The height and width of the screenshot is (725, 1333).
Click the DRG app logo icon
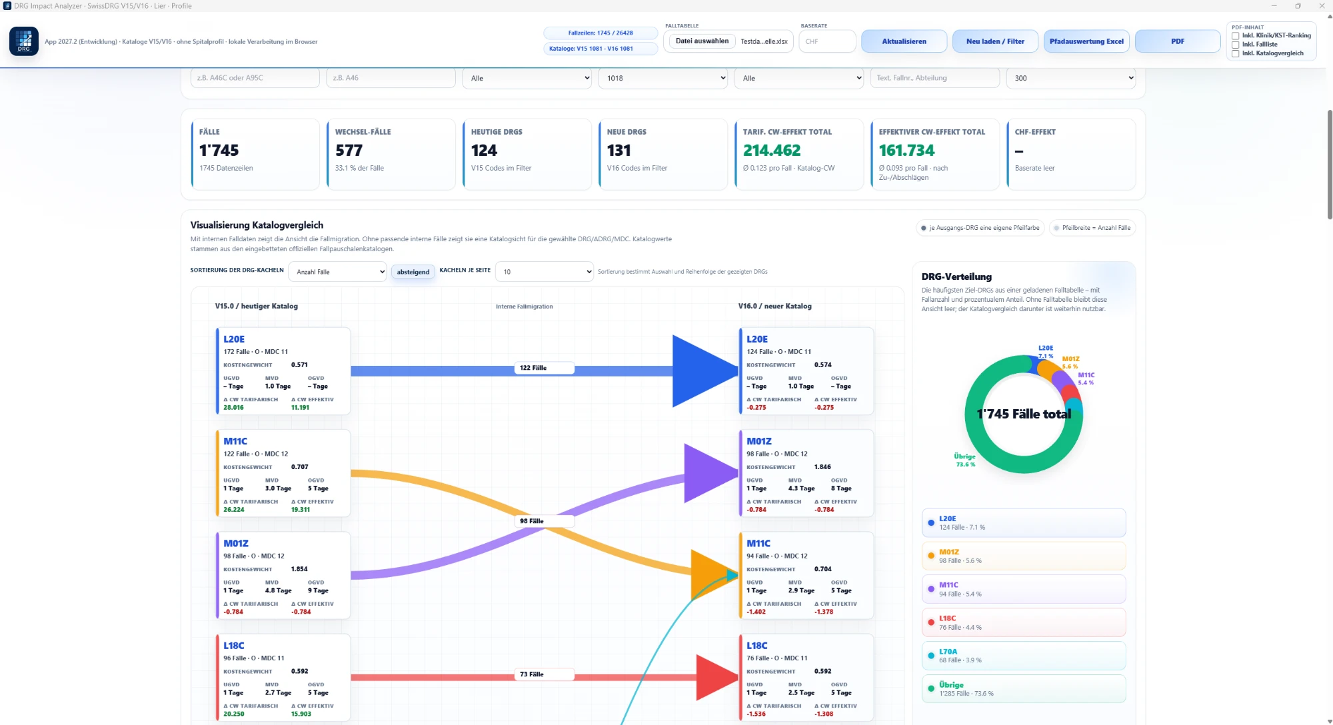point(24,41)
